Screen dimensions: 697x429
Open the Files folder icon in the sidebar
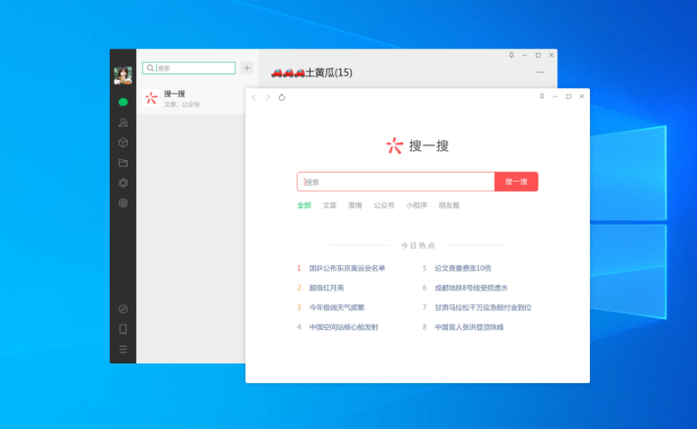tap(123, 163)
